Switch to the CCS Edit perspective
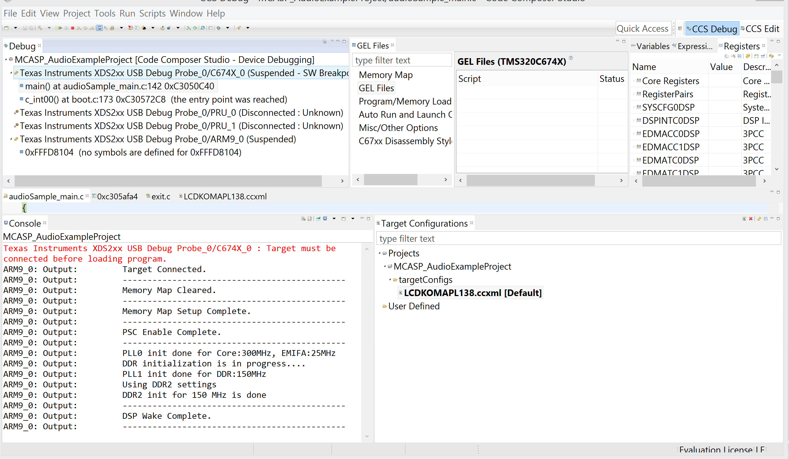Screen dimensions: 789x459 tap(760, 29)
